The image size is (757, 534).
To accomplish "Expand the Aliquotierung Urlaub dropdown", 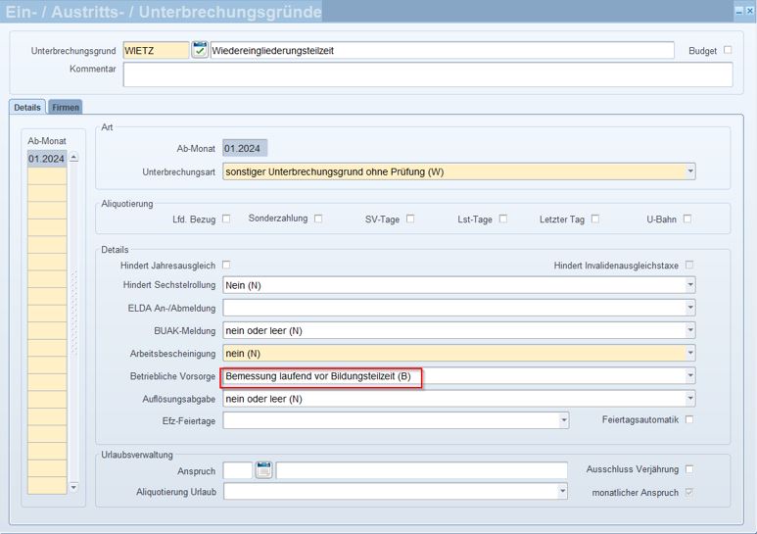I will (562, 492).
